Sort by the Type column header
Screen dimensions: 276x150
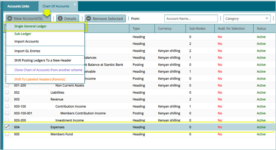point(142,28)
